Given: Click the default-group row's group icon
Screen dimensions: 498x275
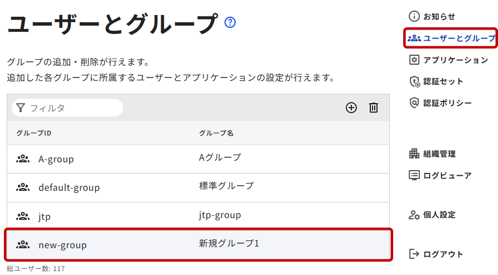Looking at the screenshot, I should click(23, 187).
